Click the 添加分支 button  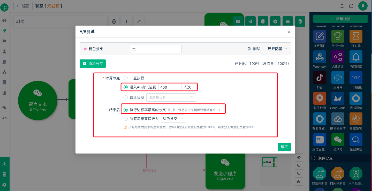[93, 64]
